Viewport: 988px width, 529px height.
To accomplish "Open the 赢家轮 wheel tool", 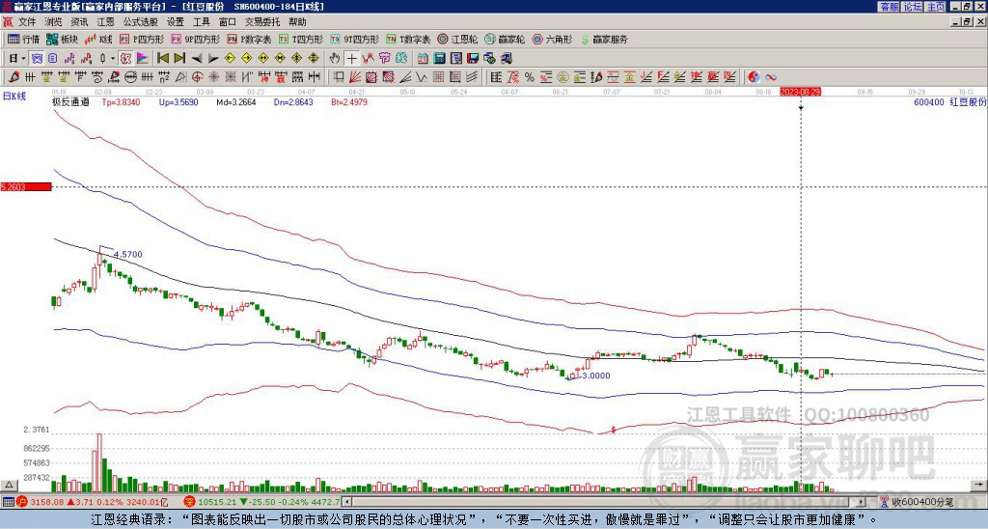I will 505,39.
